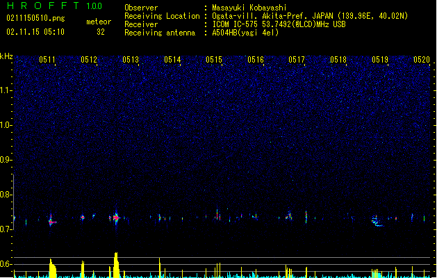The image size is (437, 278).
Task: Click the HROFFT 1.0.0 title text
Action: [x=54, y=6]
